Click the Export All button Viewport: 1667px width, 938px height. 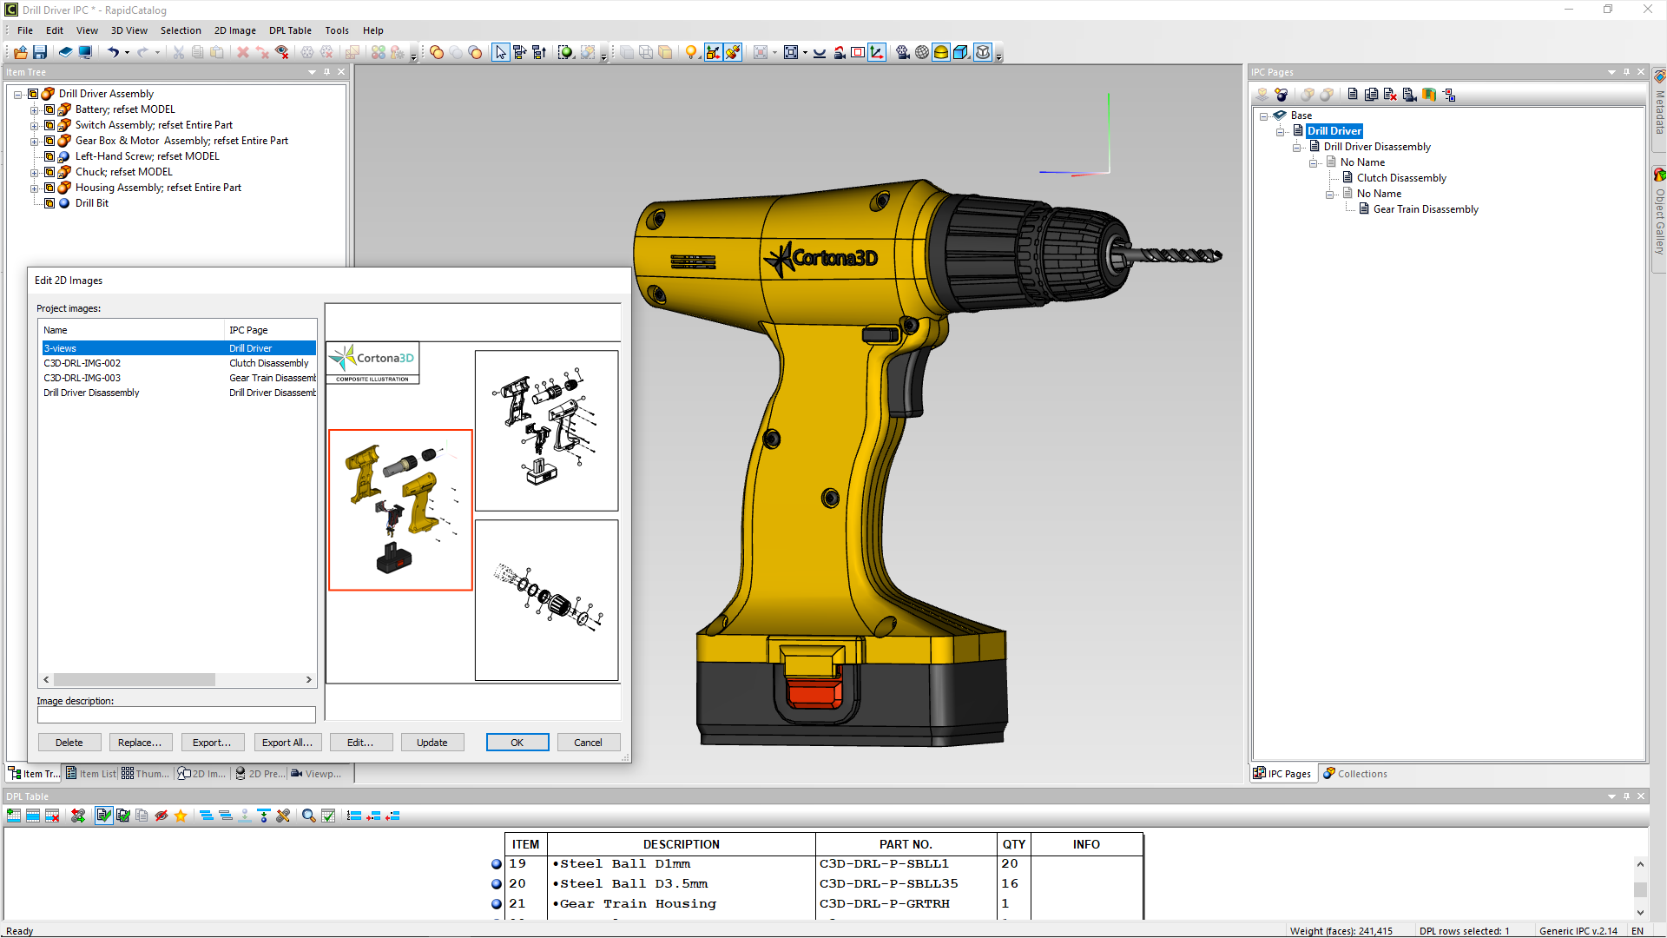coord(287,743)
